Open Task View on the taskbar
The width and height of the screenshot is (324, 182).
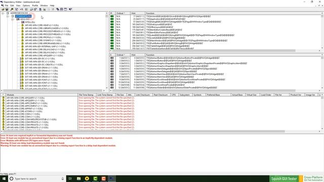click(70, 178)
